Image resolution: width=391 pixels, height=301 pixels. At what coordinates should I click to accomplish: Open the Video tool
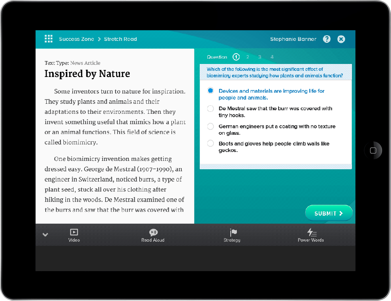(x=74, y=235)
